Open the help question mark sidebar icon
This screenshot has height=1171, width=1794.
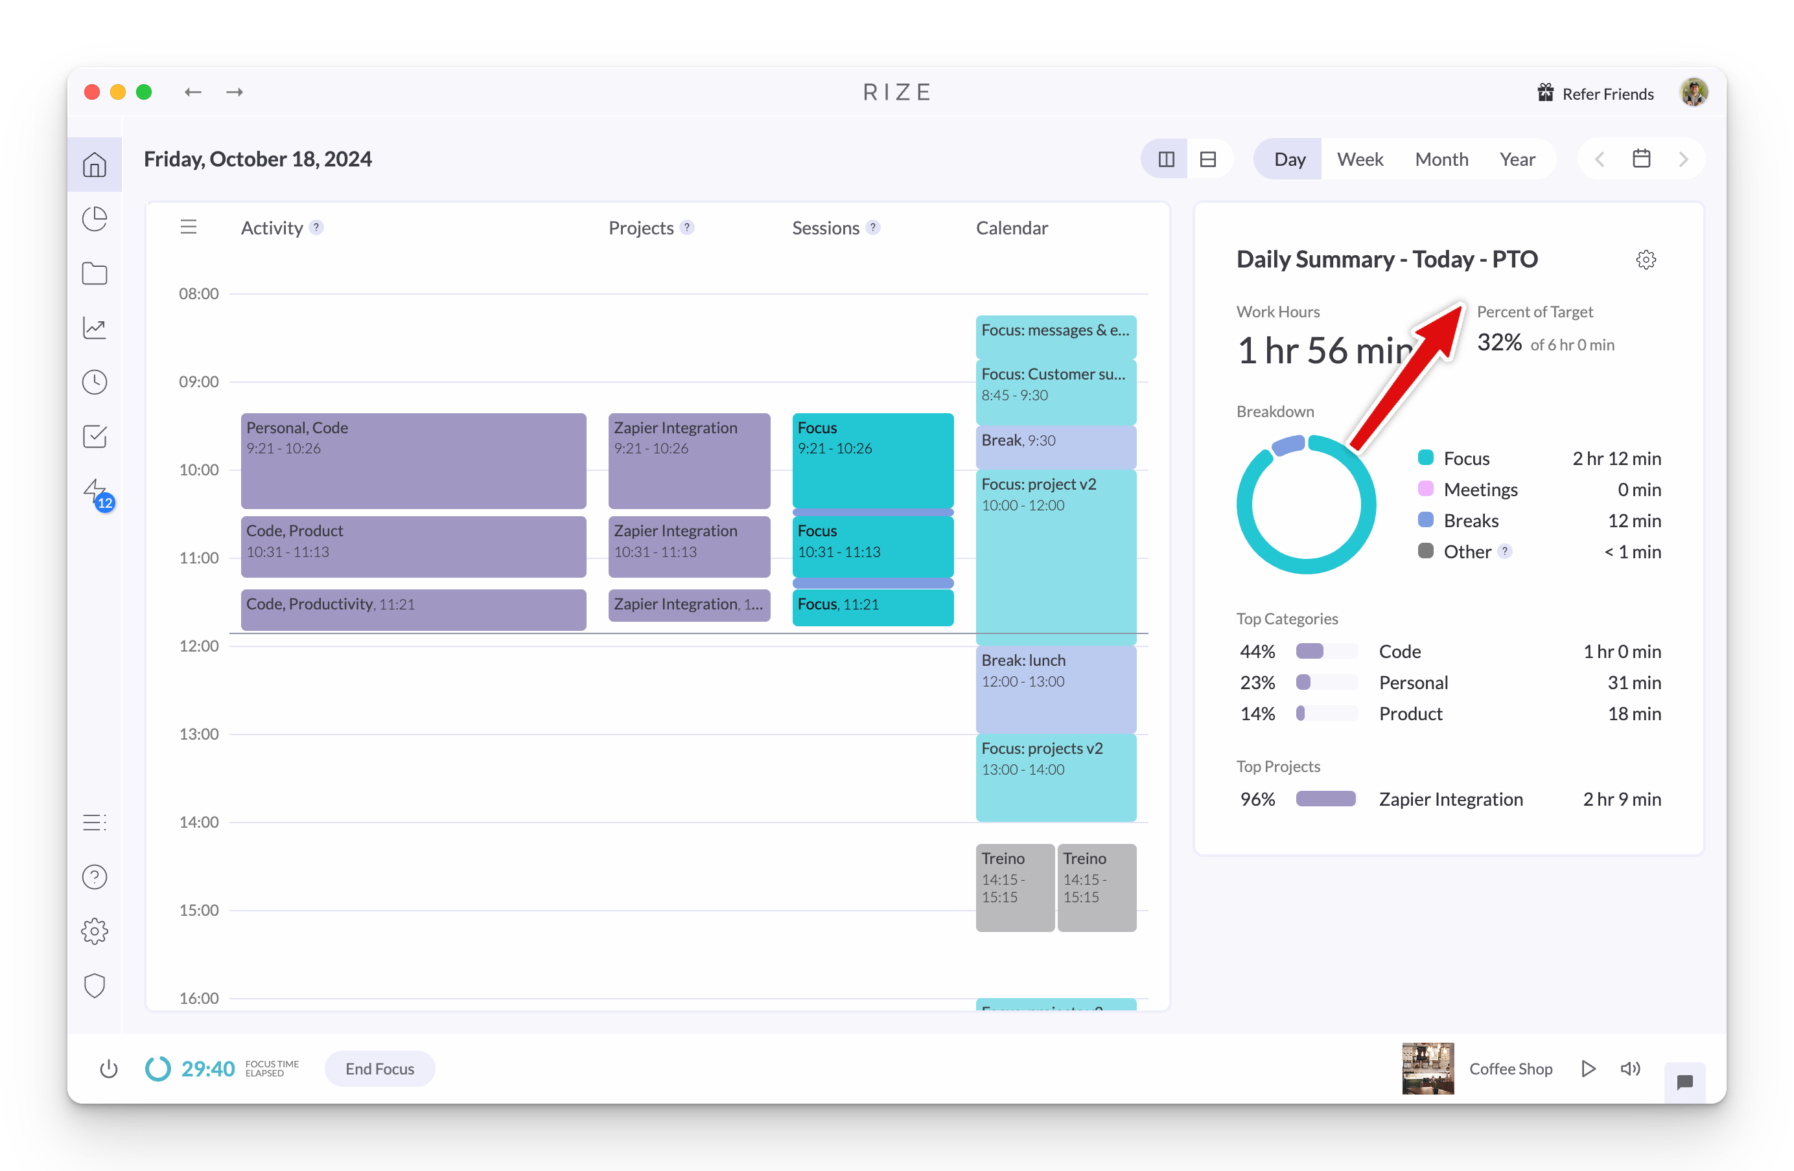[94, 876]
